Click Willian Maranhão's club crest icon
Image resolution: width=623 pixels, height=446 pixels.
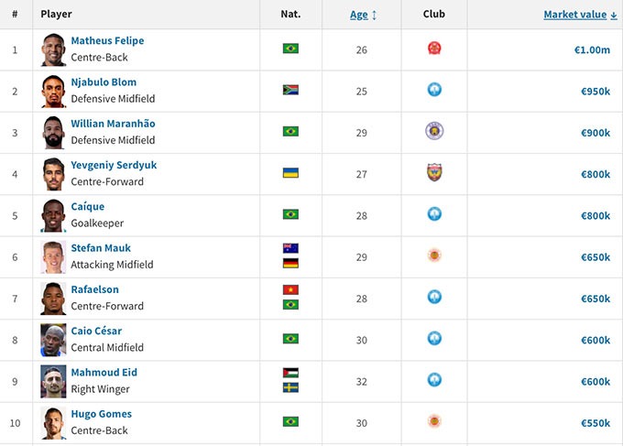coord(434,131)
